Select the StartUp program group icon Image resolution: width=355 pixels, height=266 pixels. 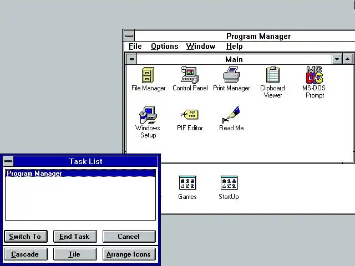pos(229,187)
